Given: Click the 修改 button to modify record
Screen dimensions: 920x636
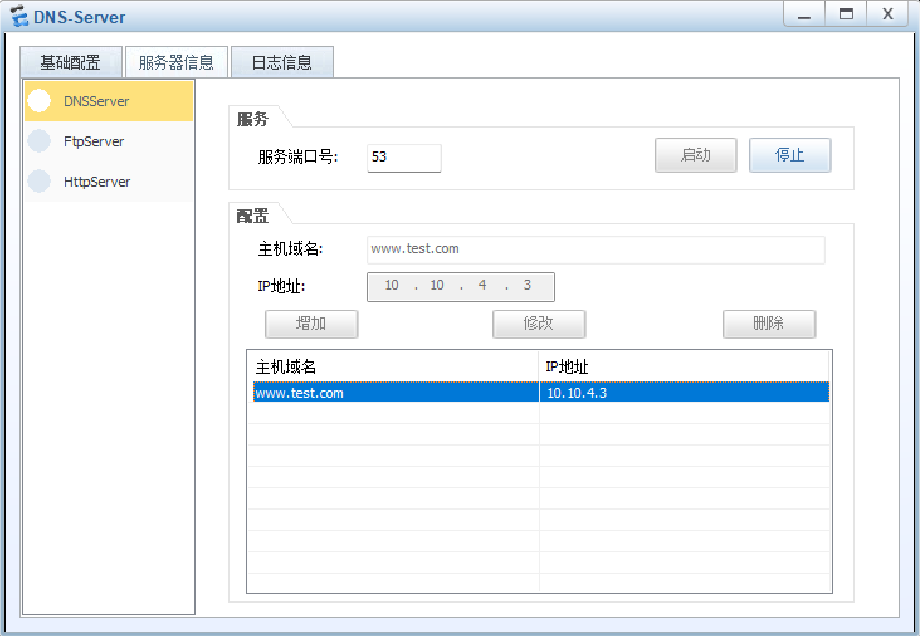Looking at the screenshot, I should pos(538,324).
